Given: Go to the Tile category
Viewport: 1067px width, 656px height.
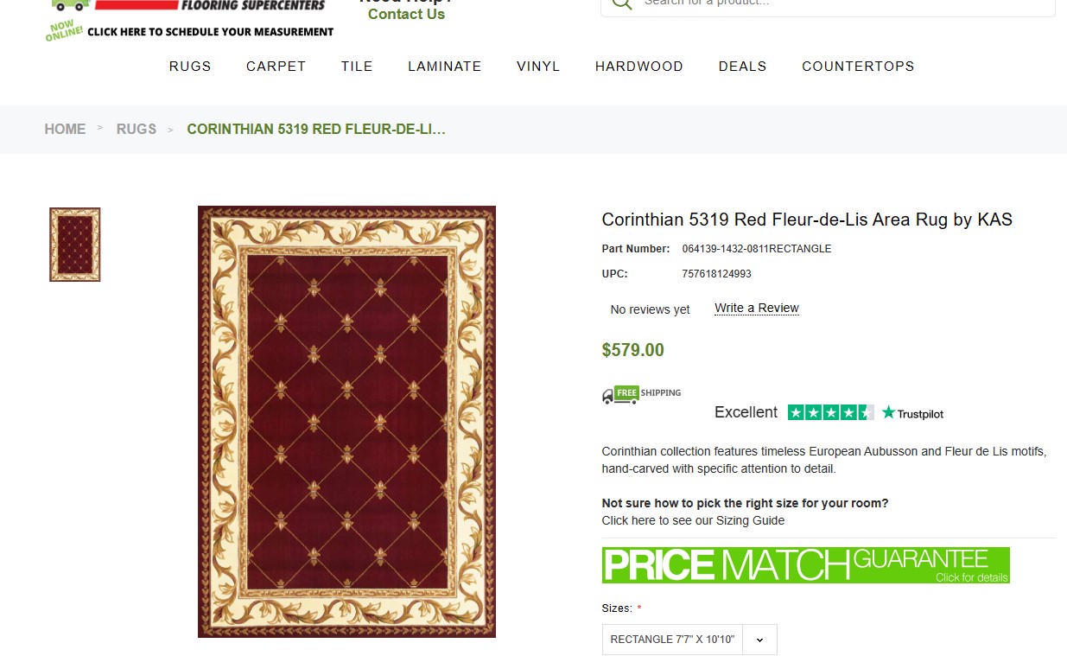Looking at the screenshot, I should point(357,67).
